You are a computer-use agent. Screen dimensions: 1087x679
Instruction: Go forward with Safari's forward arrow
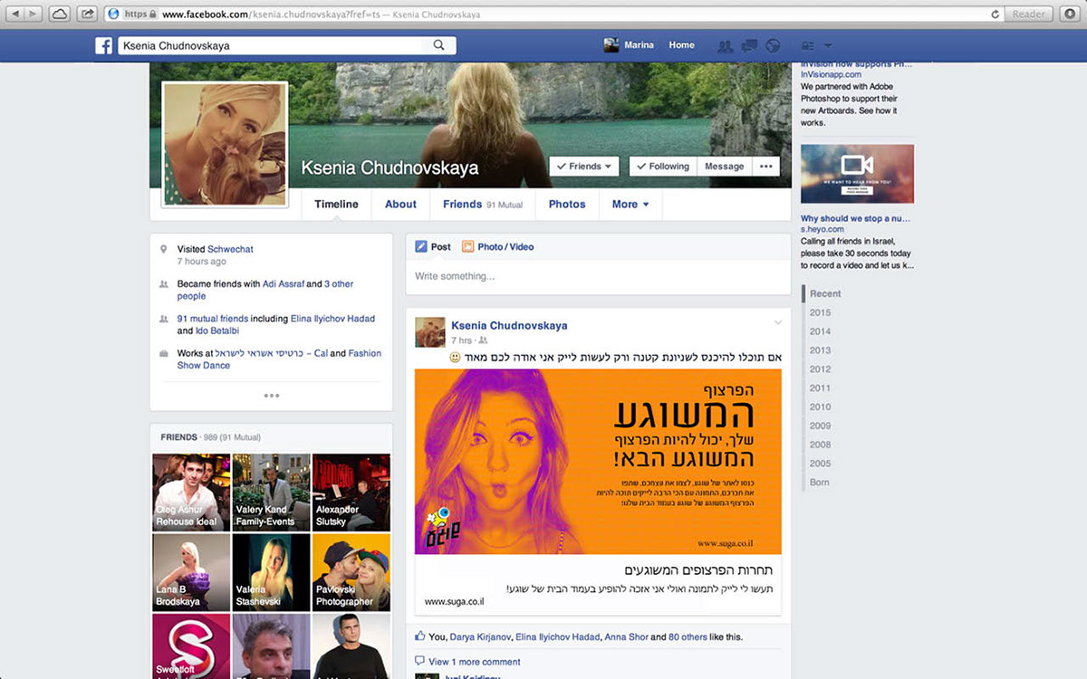pyautogui.click(x=34, y=14)
